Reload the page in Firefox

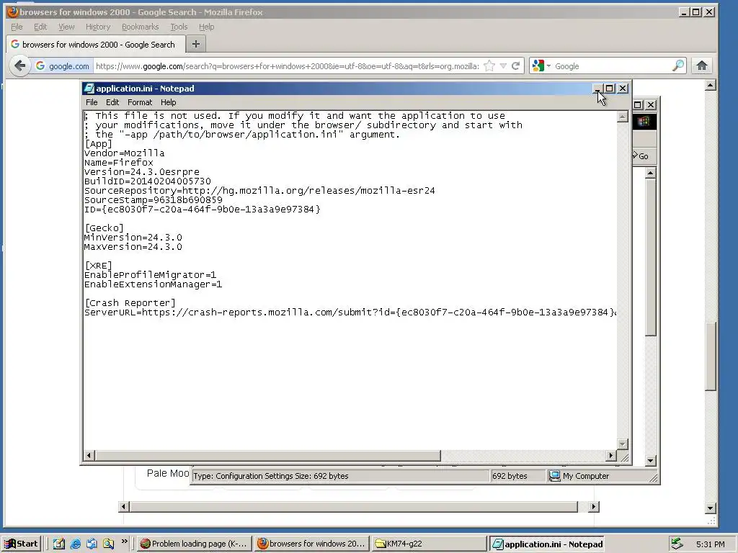click(516, 66)
